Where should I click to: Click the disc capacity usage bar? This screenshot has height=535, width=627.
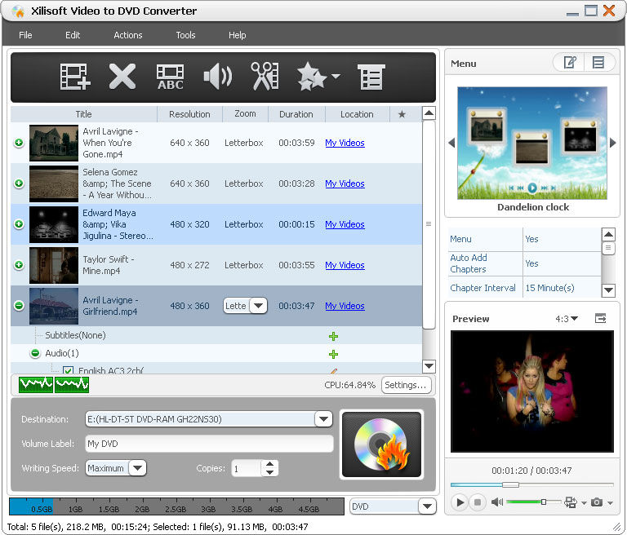[176, 506]
